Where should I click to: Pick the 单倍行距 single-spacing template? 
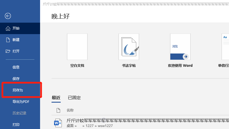(x=225, y=46)
